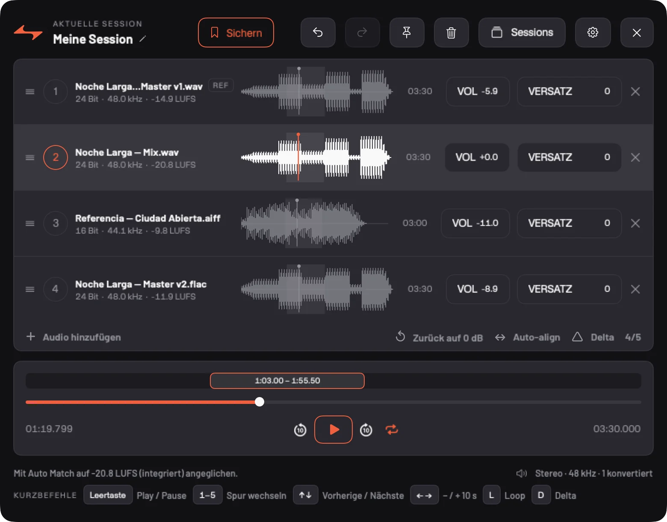Click VOL -11.0 field of Referencia track
This screenshot has width=667, height=522.
click(475, 223)
